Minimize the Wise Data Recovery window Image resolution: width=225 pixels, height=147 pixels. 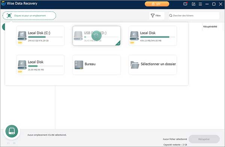tap(207, 4)
